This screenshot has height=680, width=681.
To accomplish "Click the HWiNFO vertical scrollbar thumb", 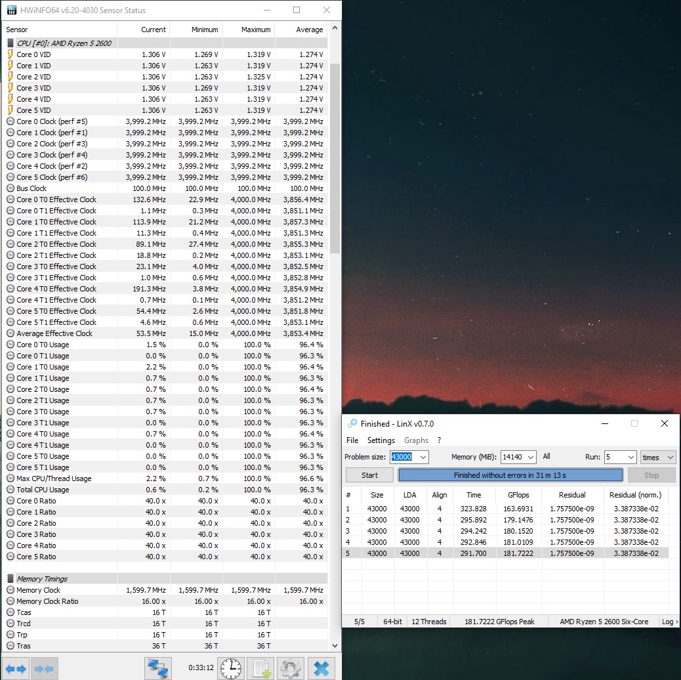I will click(x=335, y=158).
